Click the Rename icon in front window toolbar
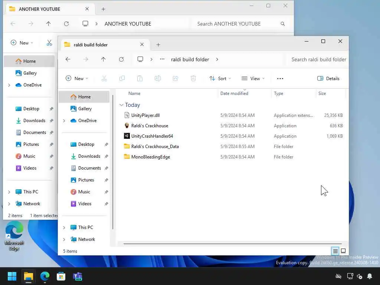The width and height of the screenshot is (380, 285). pyautogui.click(x=157, y=78)
